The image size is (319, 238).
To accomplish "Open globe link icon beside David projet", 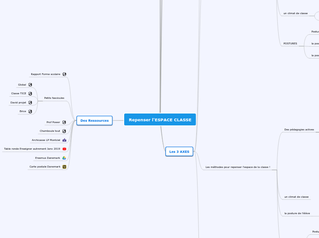I will (x=30, y=103).
